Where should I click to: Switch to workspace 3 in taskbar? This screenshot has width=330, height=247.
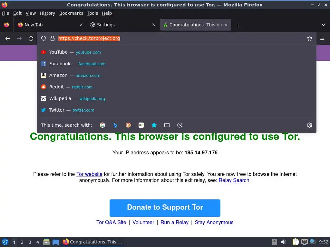click(30, 242)
